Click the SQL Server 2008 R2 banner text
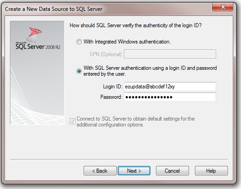 tap(38, 47)
